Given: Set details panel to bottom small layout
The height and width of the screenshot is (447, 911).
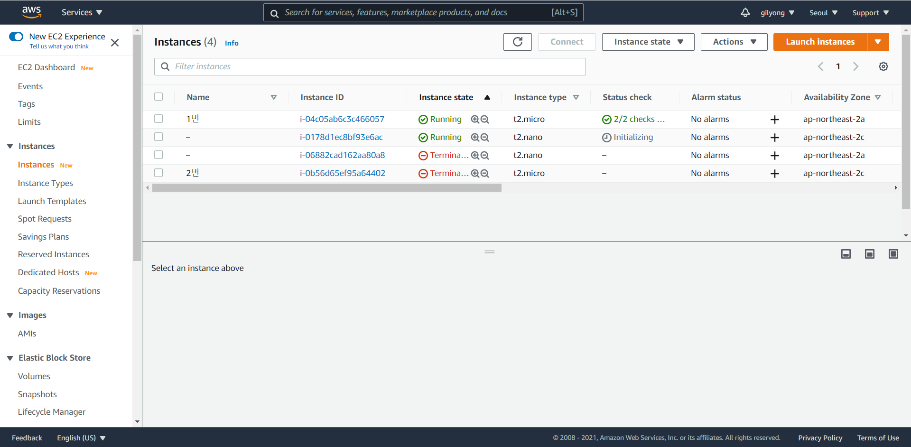Looking at the screenshot, I should (846, 254).
